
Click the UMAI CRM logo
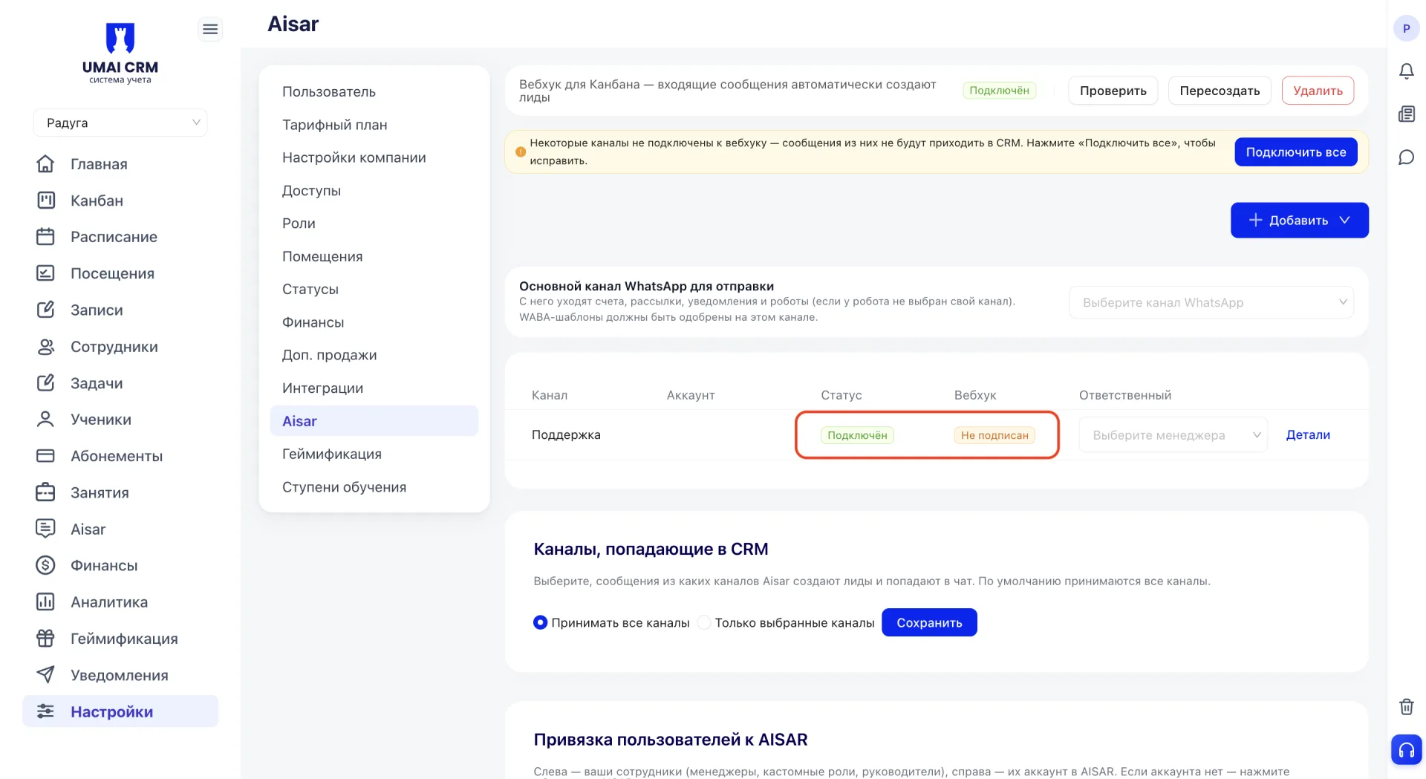(120, 53)
